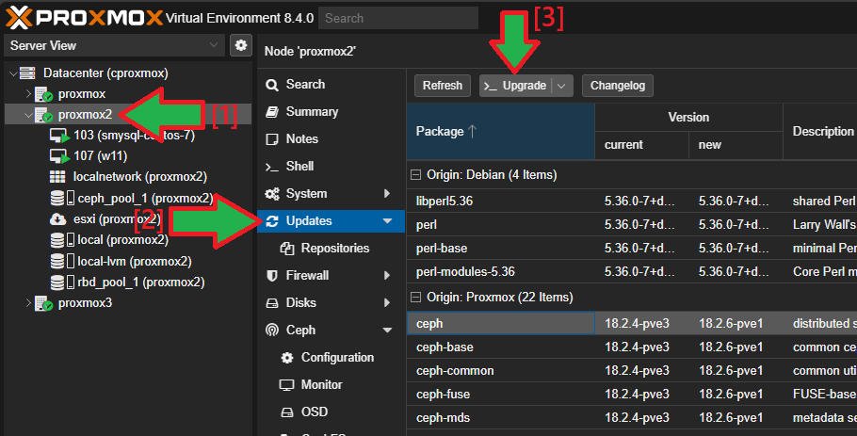Select the perl-base package row
Image resolution: width=857 pixels, height=436 pixels.
coord(632,248)
